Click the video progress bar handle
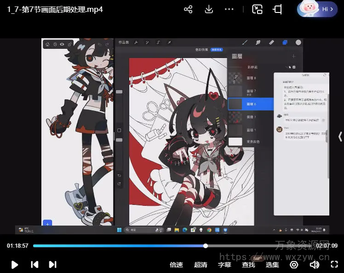 tap(206, 246)
